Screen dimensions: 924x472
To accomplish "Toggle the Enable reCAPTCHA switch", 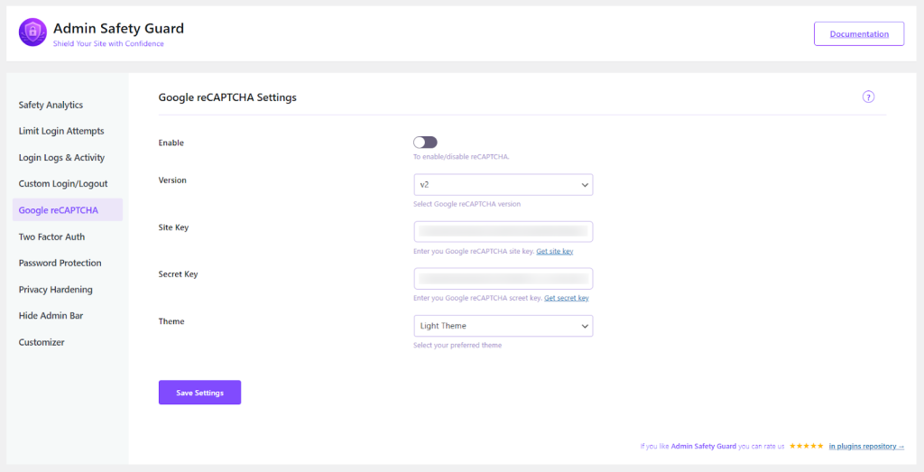I will point(425,143).
